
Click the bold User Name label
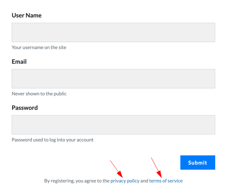click(x=27, y=16)
